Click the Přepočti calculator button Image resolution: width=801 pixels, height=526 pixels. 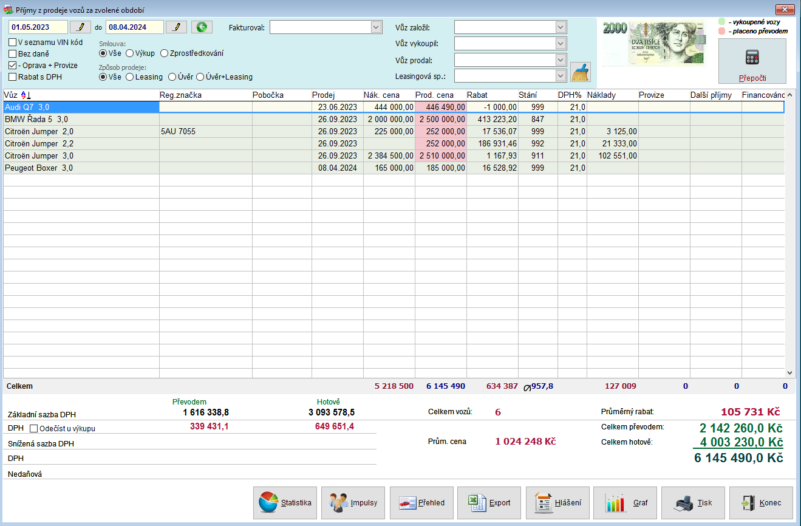[752, 61]
